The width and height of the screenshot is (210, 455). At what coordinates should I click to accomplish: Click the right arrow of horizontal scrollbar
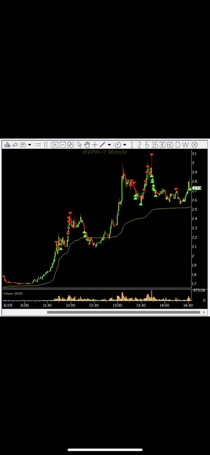click(x=204, y=312)
